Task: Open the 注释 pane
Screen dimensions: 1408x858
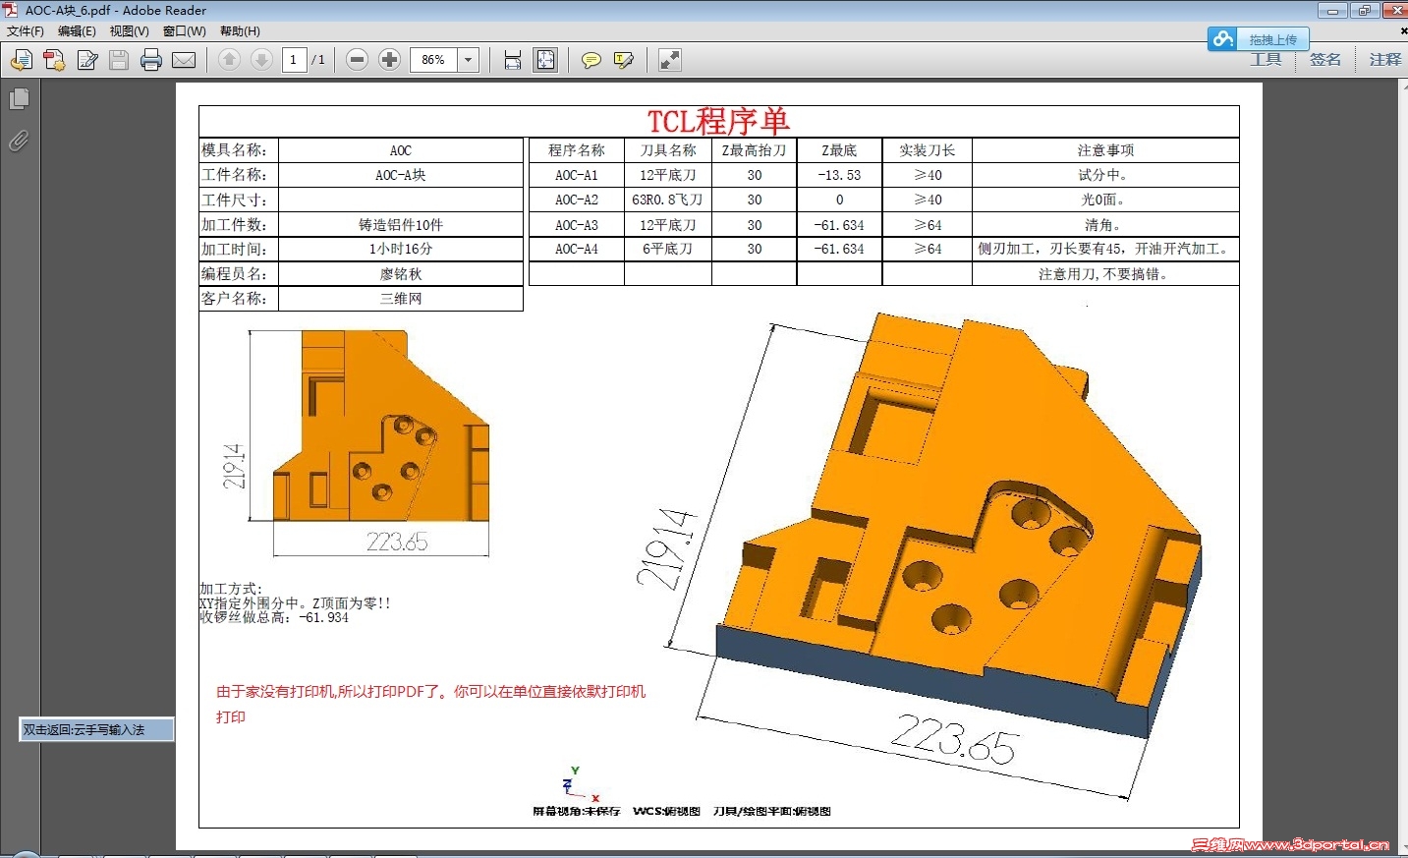Action: [1385, 60]
